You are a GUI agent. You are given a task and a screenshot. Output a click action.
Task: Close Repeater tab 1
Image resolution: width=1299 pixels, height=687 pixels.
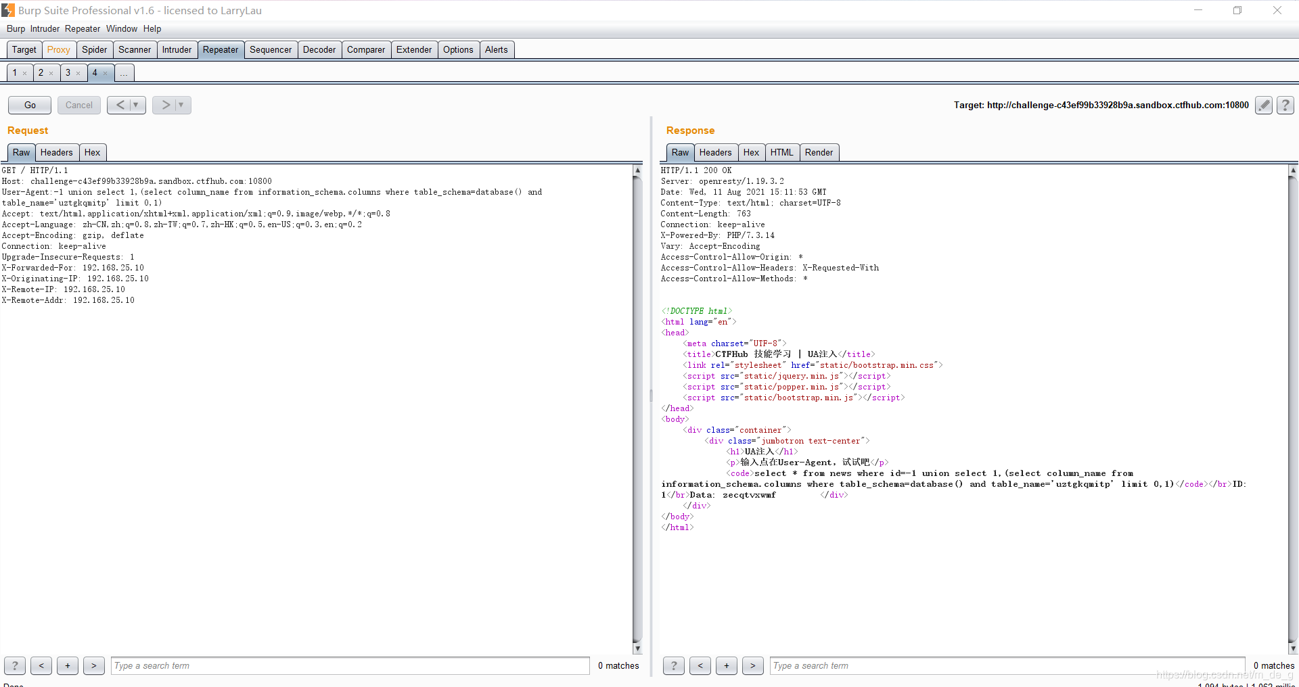[x=24, y=73]
